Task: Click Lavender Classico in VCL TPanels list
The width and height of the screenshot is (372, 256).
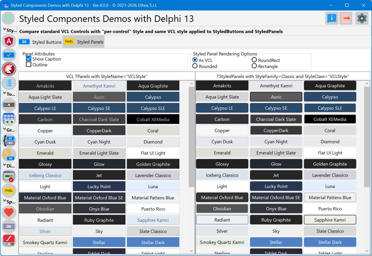Action: pos(153,175)
